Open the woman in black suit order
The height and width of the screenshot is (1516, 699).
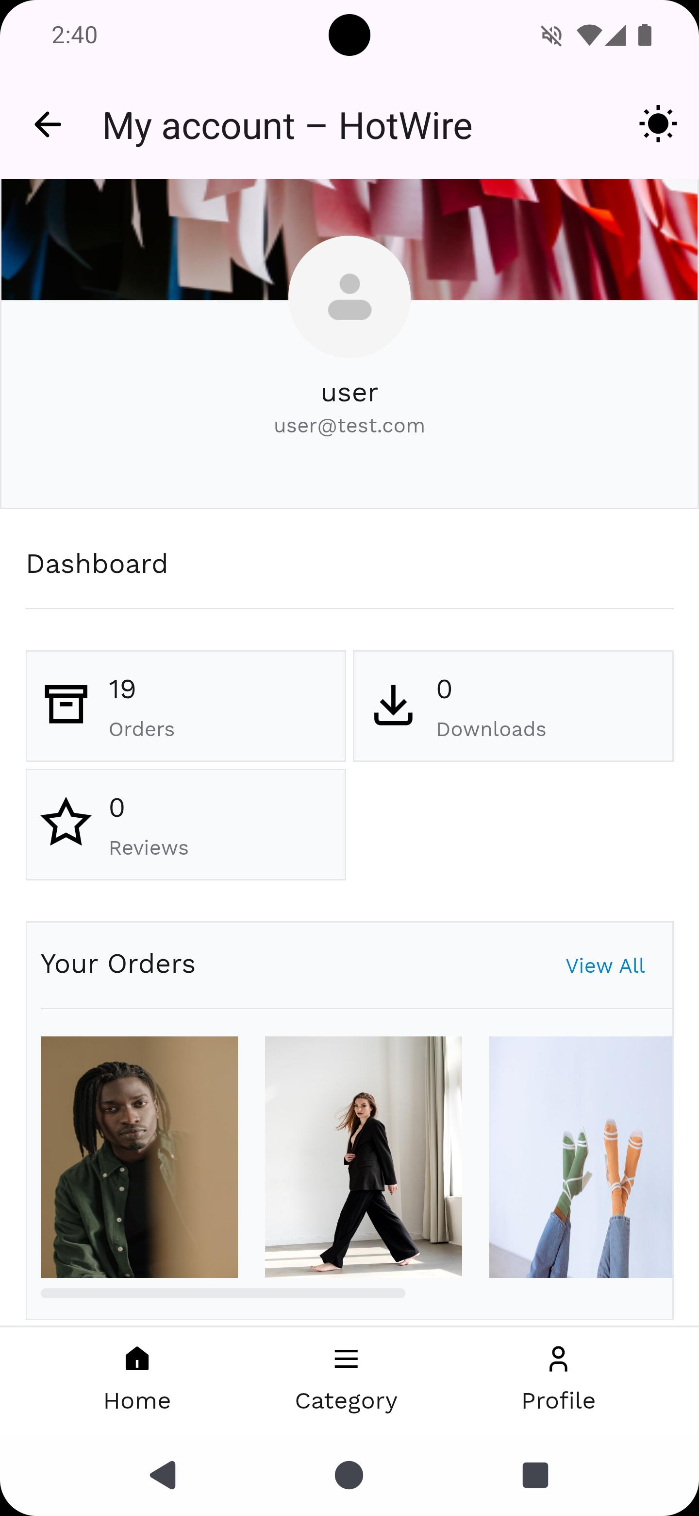pyautogui.click(x=363, y=1156)
